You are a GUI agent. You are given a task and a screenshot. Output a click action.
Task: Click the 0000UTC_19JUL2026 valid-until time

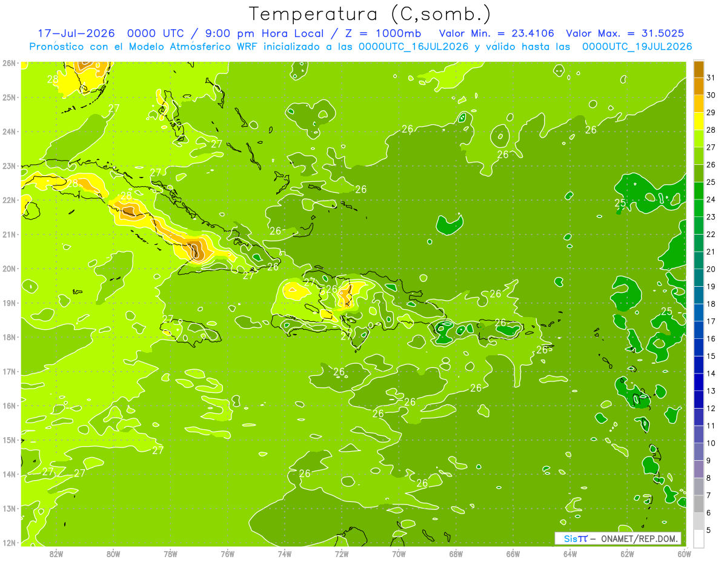click(637, 46)
